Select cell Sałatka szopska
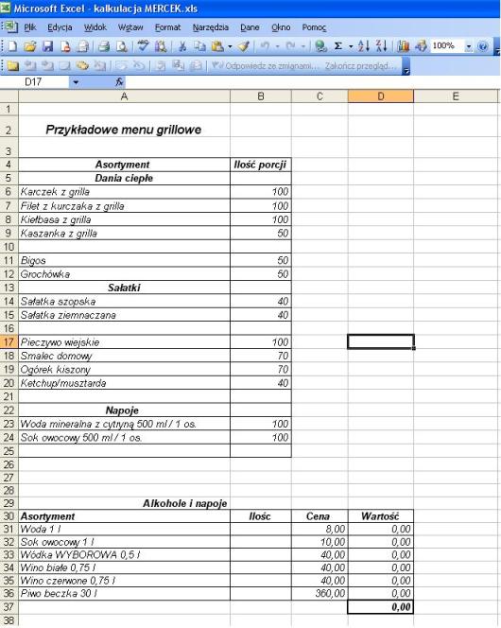This screenshot has width=501, height=628. coord(124,301)
